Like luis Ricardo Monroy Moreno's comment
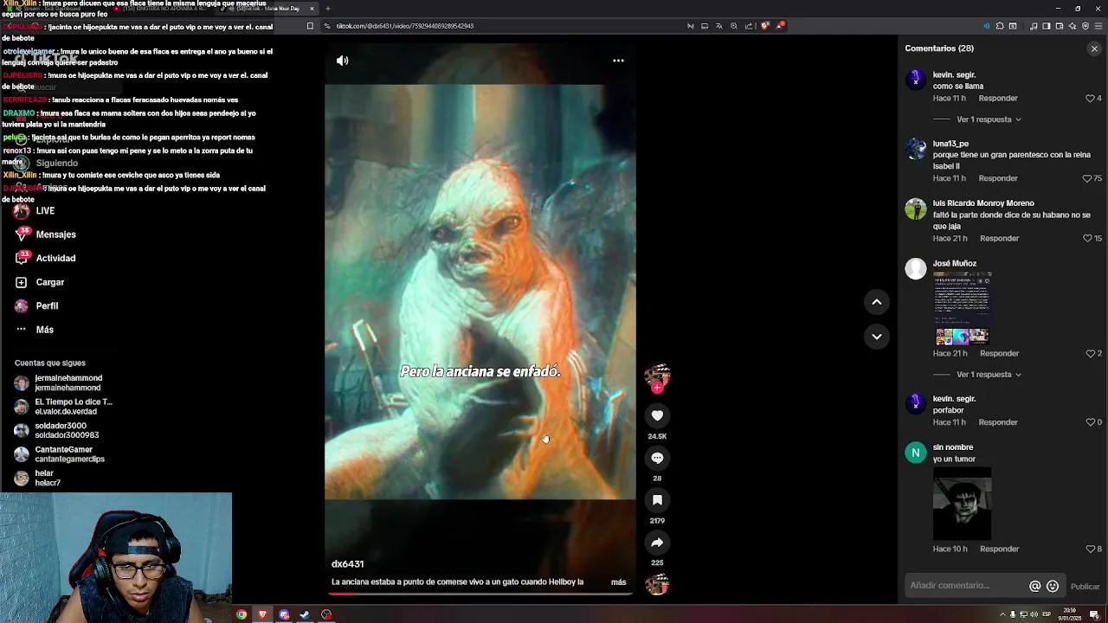The width and height of the screenshot is (1108, 623). (x=1087, y=238)
